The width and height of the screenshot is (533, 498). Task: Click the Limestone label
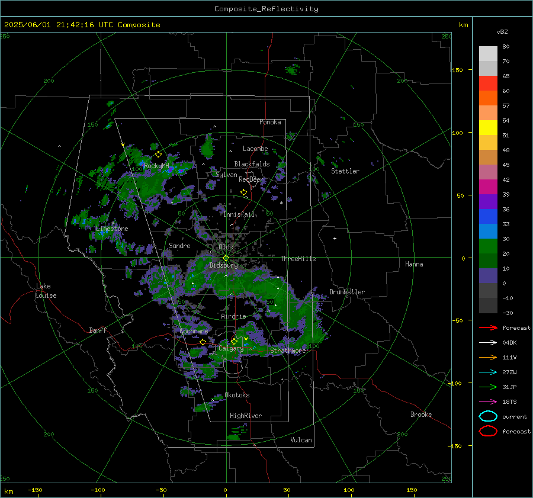pyautogui.click(x=112, y=229)
